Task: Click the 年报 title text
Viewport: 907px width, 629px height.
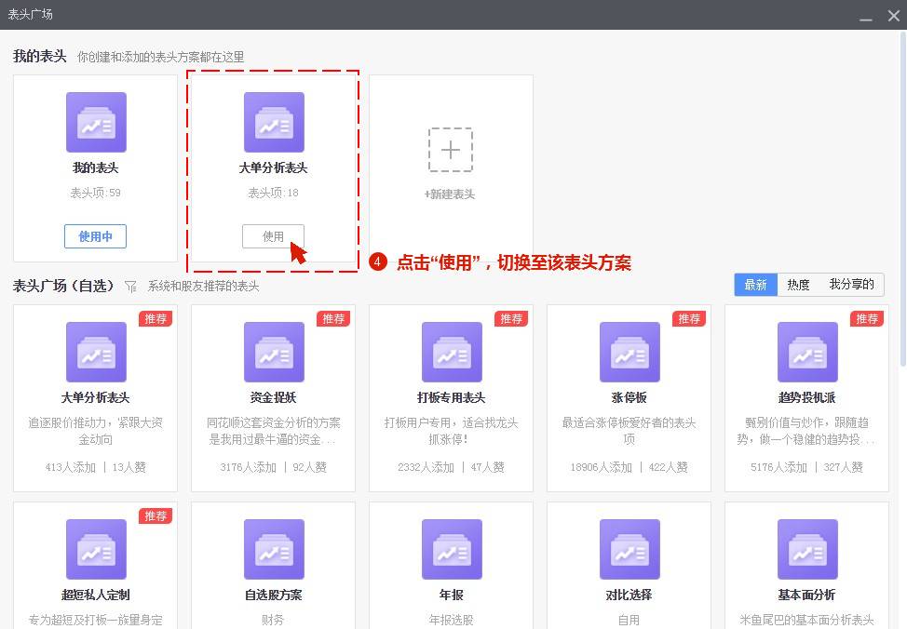Action: (x=452, y=595)
